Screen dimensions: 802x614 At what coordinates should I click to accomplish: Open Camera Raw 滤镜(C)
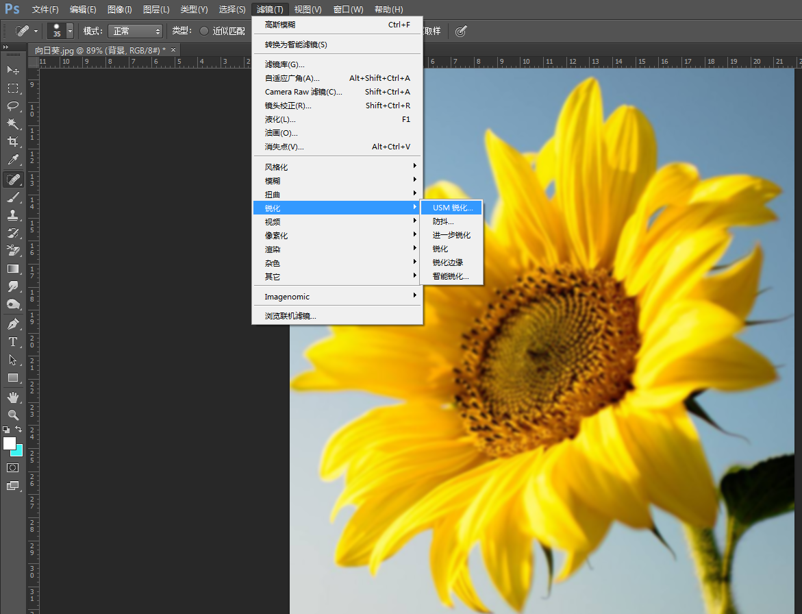338,92
